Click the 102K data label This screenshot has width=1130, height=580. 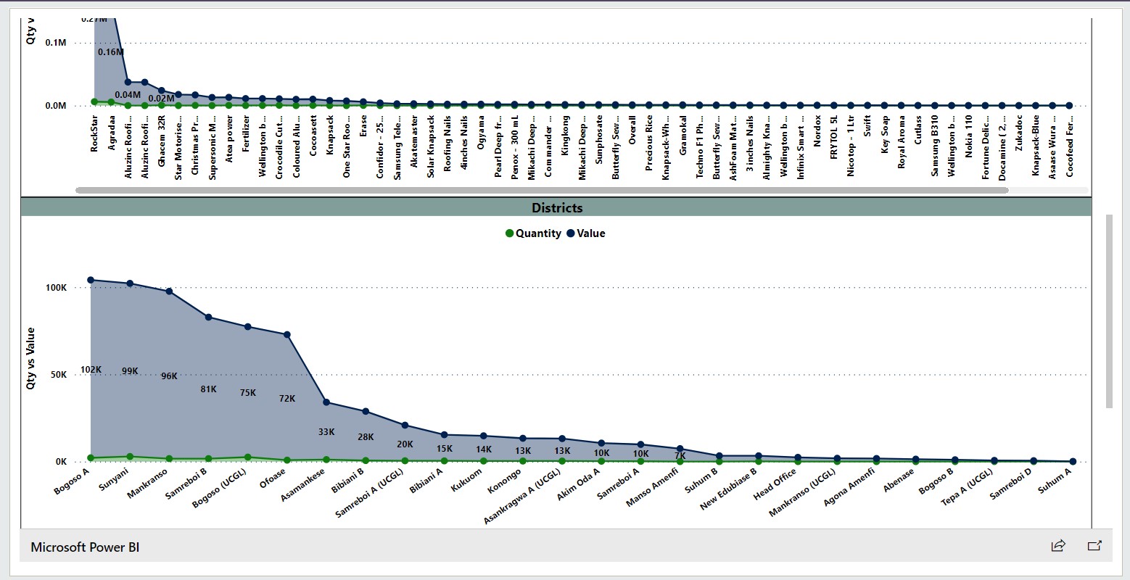[x=91, y=370]
